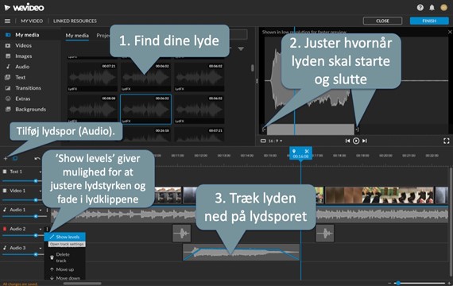The height and width of the screenshot is (286, 453).
Task: Open the 16:9 aspect ratio dropdown
Action: tap(272, 141)
